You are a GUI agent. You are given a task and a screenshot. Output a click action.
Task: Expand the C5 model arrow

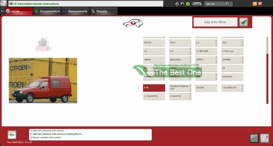point(216,43)
